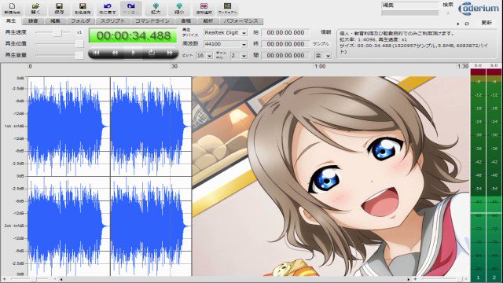503x283 pixels.
Task: Click the Coderium logo
Action: (x=479, y=9)
